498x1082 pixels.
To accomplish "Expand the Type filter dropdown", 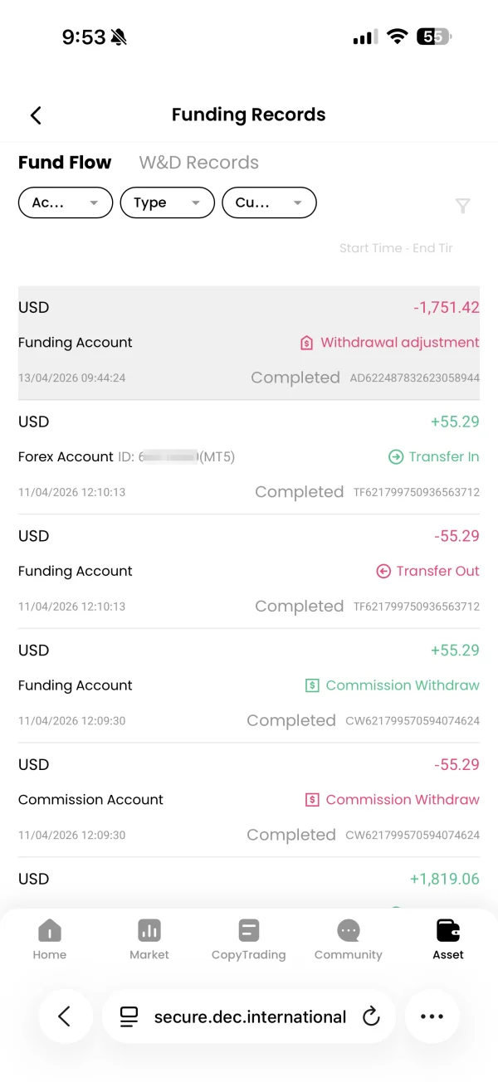I will 168,202.
